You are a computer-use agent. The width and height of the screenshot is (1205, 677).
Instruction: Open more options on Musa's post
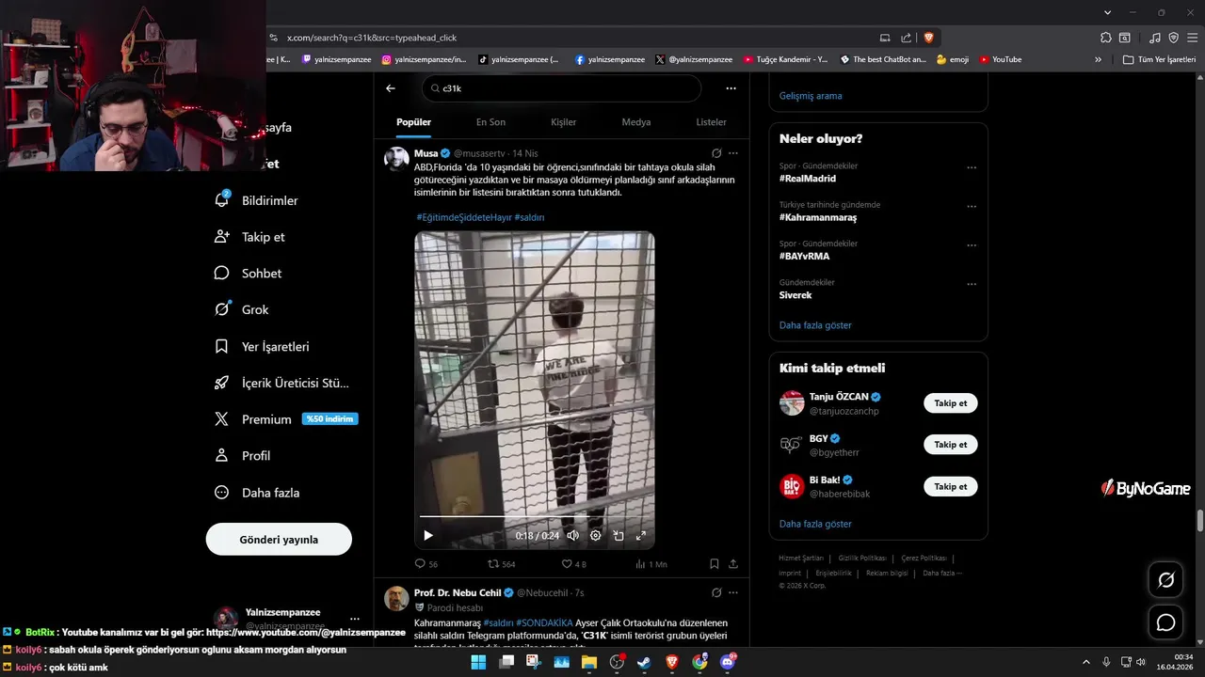point(733,153)
